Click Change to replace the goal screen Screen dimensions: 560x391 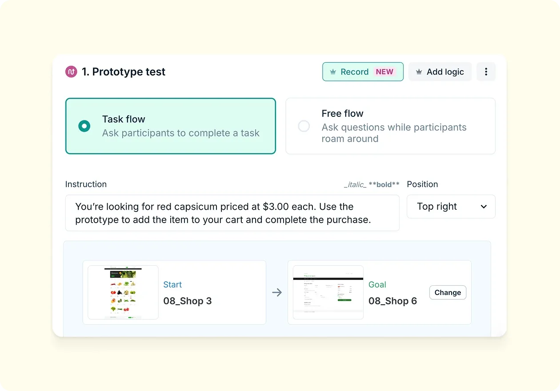pos(448,292)
